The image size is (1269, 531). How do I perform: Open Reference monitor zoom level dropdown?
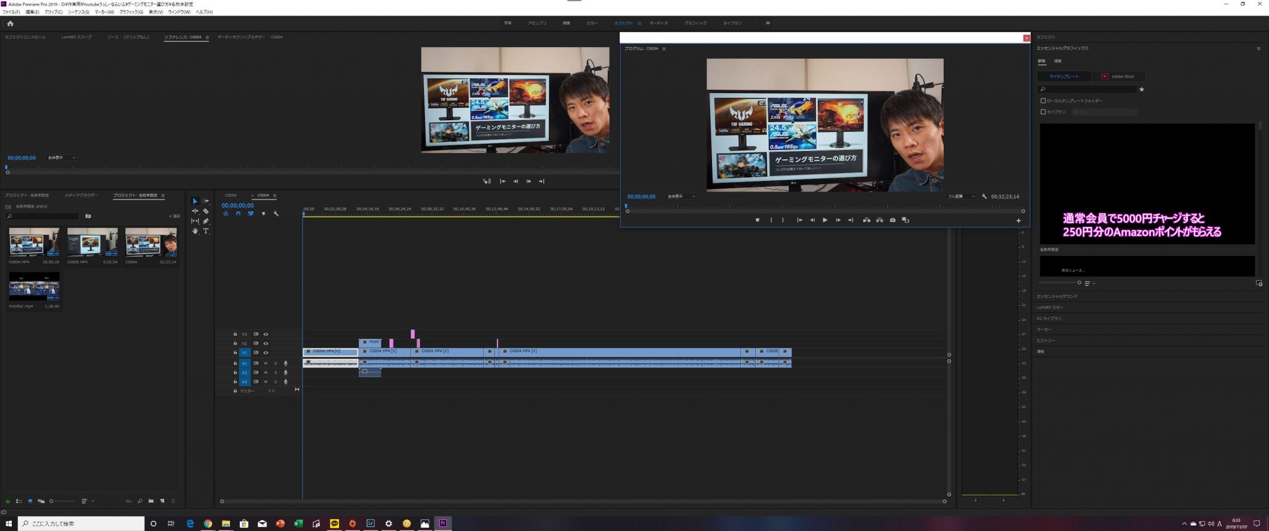(x=61, y=157)
